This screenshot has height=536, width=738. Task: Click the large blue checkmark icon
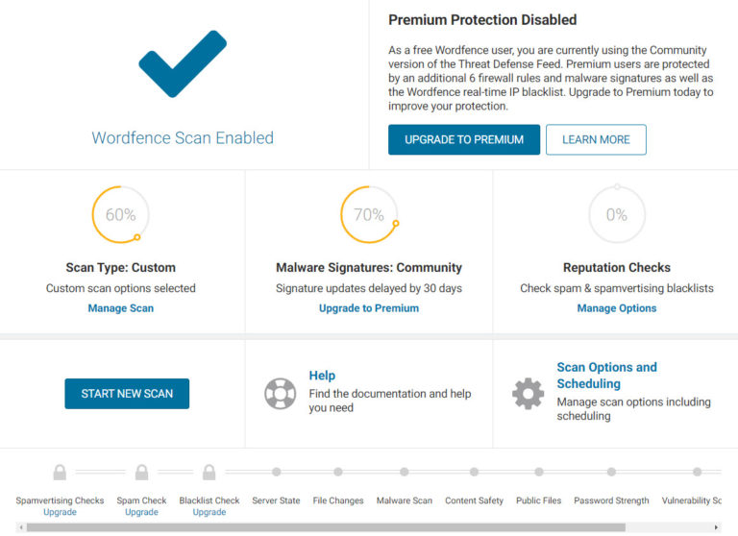point(183,63)
